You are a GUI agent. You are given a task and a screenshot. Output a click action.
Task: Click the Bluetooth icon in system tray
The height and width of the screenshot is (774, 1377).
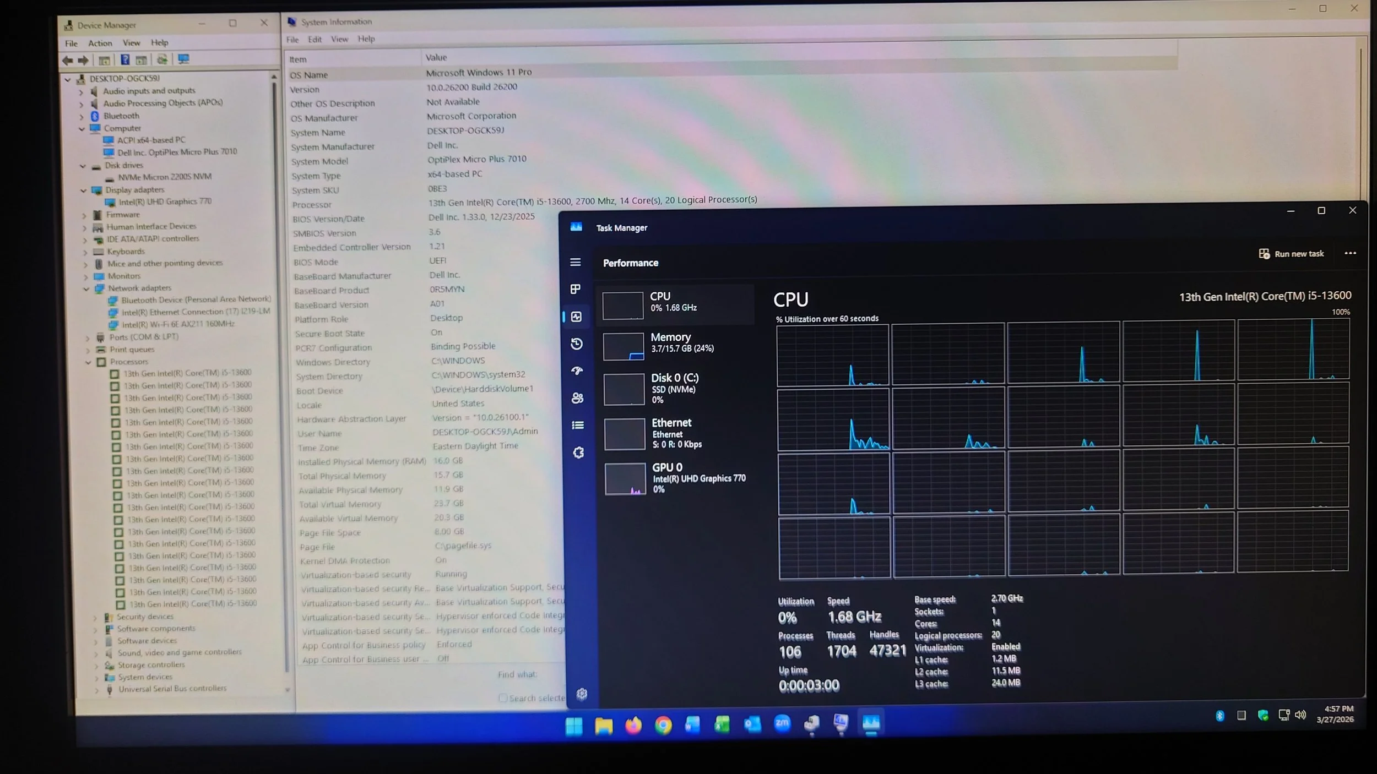(x=1220, y=716)
